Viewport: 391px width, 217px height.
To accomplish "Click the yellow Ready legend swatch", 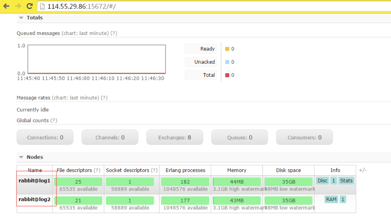I will [x=227, y=49].
